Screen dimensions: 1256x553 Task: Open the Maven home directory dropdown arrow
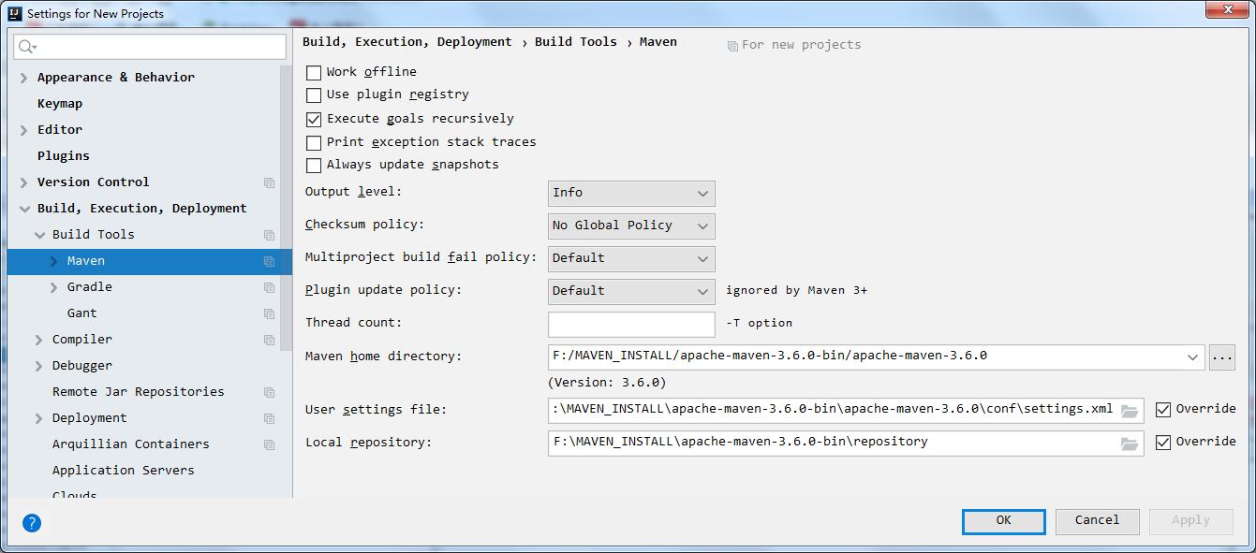point(1192,357)
